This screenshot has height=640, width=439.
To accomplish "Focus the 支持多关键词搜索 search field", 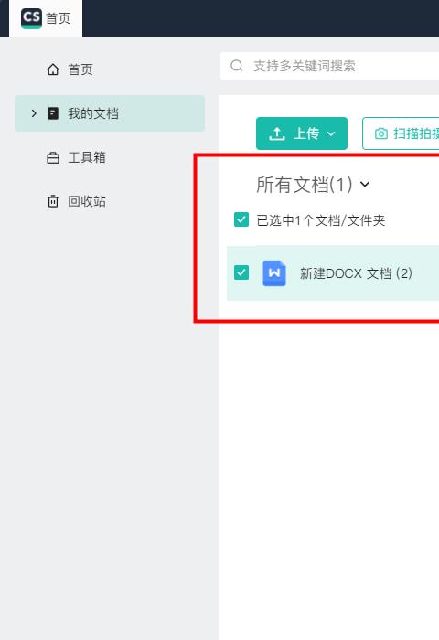I will pyautogui.click(x=329, y=66).
